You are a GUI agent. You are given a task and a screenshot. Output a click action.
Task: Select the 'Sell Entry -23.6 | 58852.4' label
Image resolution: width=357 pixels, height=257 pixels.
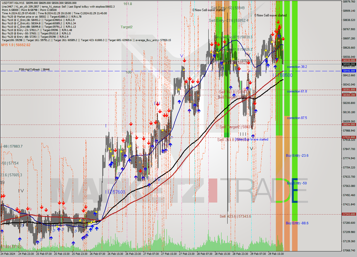(x=228, y=21)
